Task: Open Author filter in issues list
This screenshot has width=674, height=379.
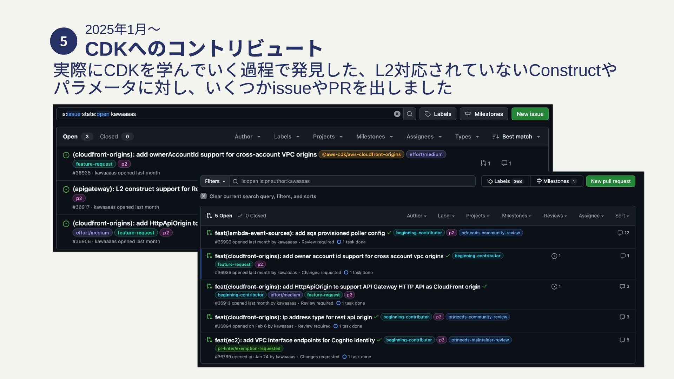Action: click(247, 137)
